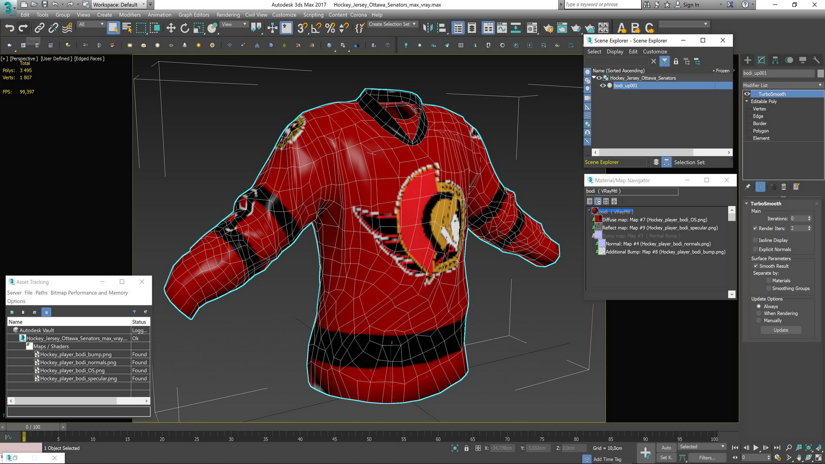Image resolution: width=825 pixels, height=464 pixels.
Task: Click the Filters... button
Action: 707,458
